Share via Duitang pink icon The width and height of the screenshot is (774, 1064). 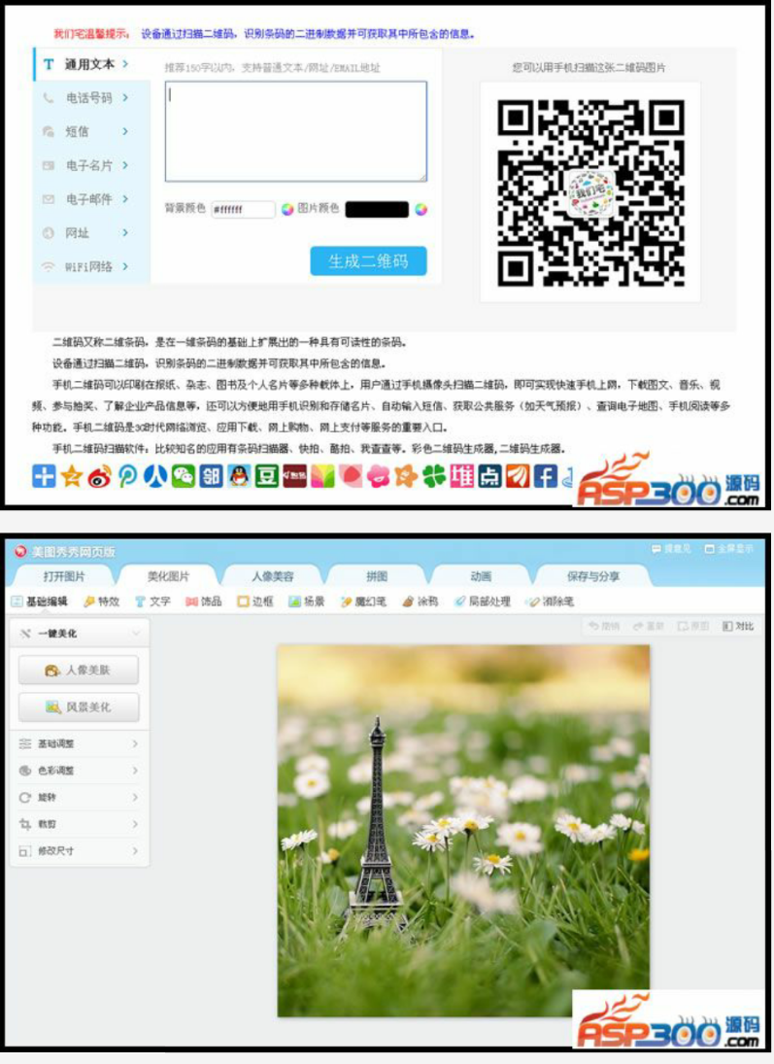[x=462, y=476]
